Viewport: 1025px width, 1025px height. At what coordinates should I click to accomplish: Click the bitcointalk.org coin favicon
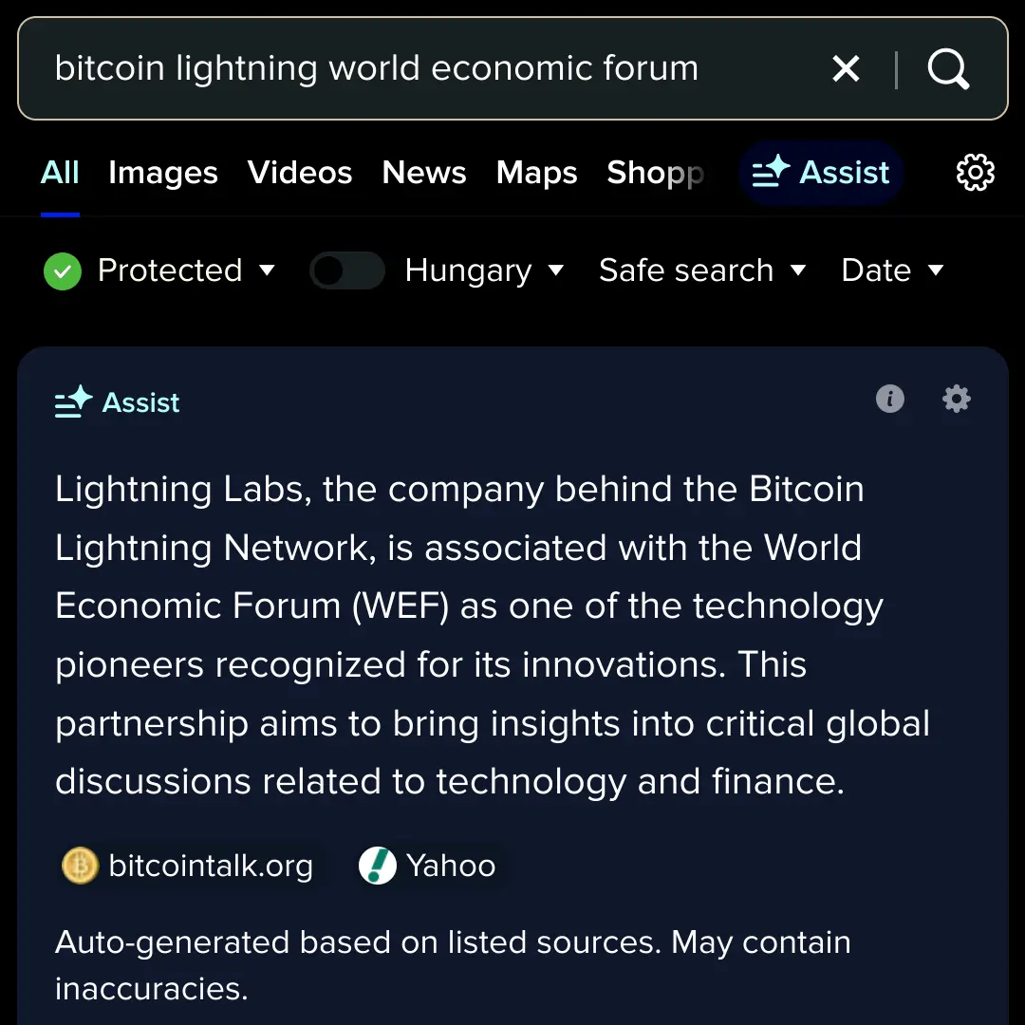pos(80,866)
